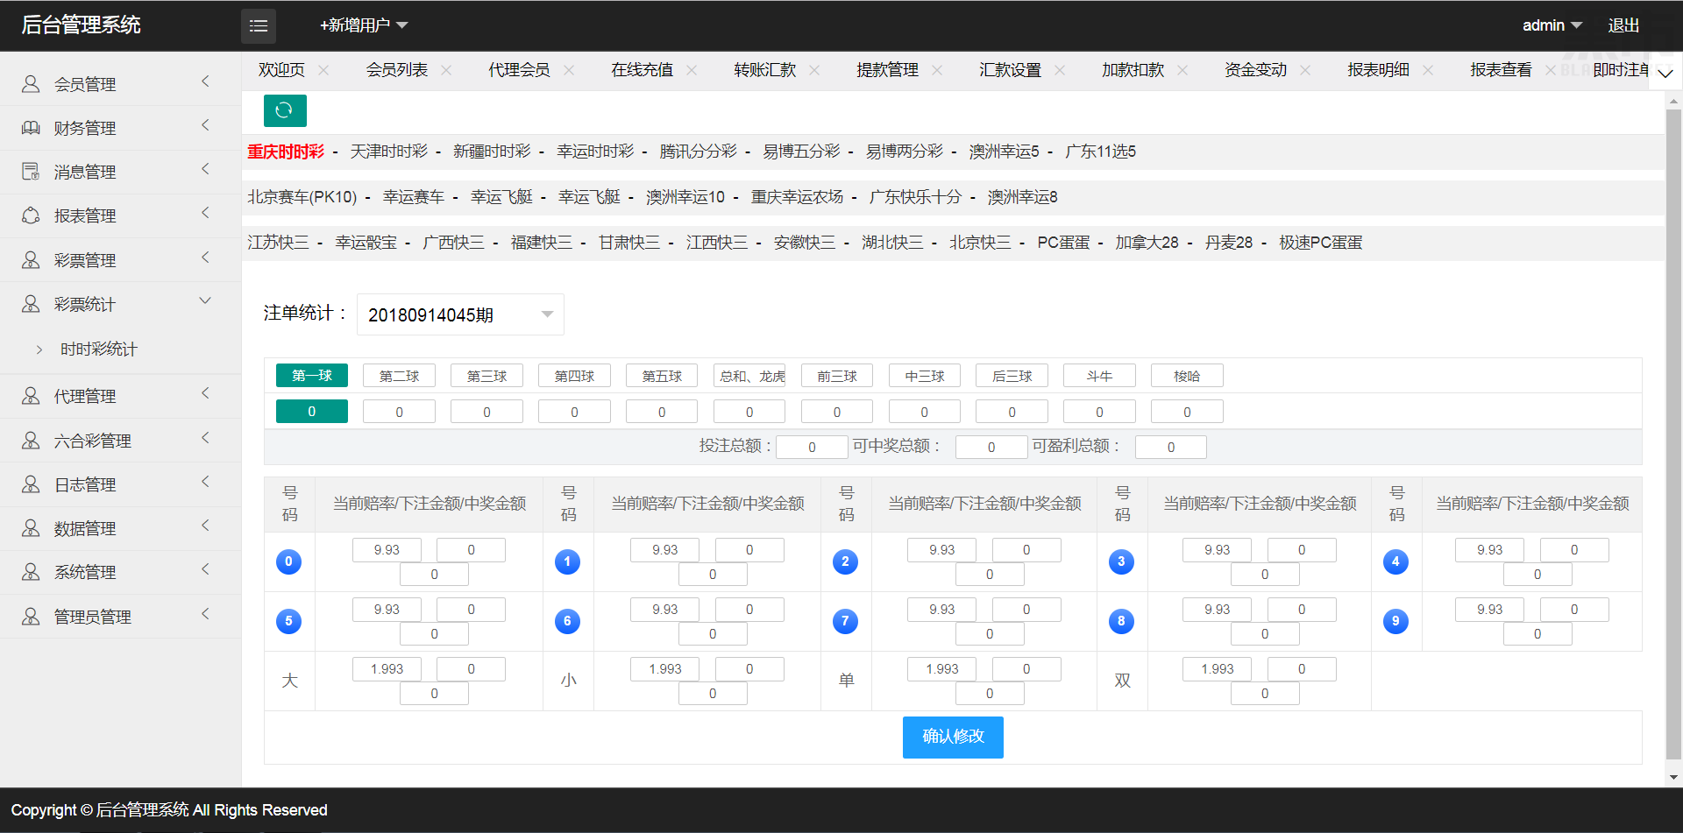Click the 日志管理 person icon

pos(31,484)
